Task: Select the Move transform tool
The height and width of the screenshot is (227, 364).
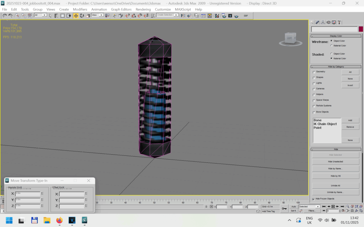Action: click(76, 16)
